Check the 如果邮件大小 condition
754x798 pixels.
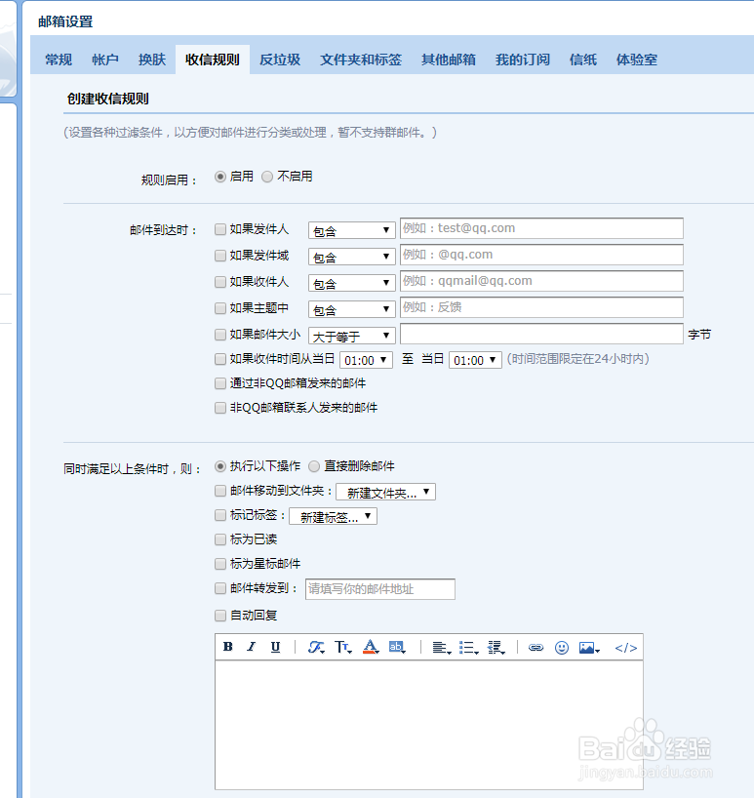pos(220,335)
